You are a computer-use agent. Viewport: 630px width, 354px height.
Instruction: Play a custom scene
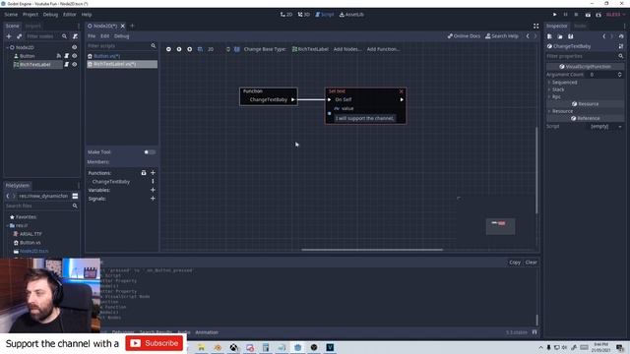pyautogui.click(x=598, y=15)
